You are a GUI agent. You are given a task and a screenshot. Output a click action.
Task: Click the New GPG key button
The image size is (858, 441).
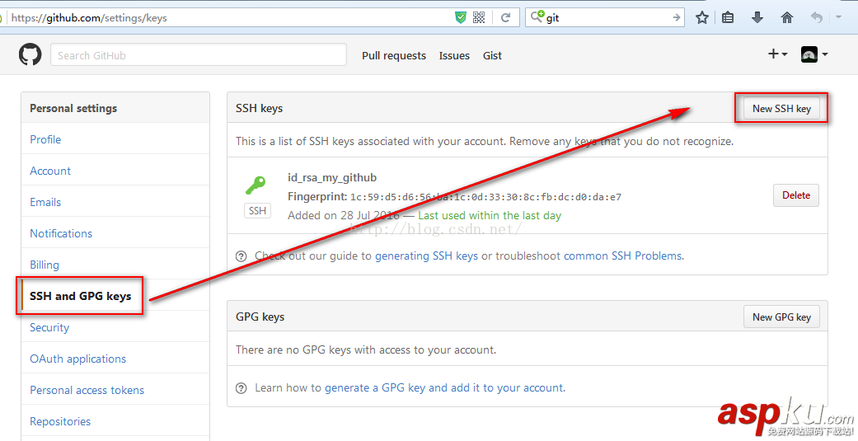(781, 317)
